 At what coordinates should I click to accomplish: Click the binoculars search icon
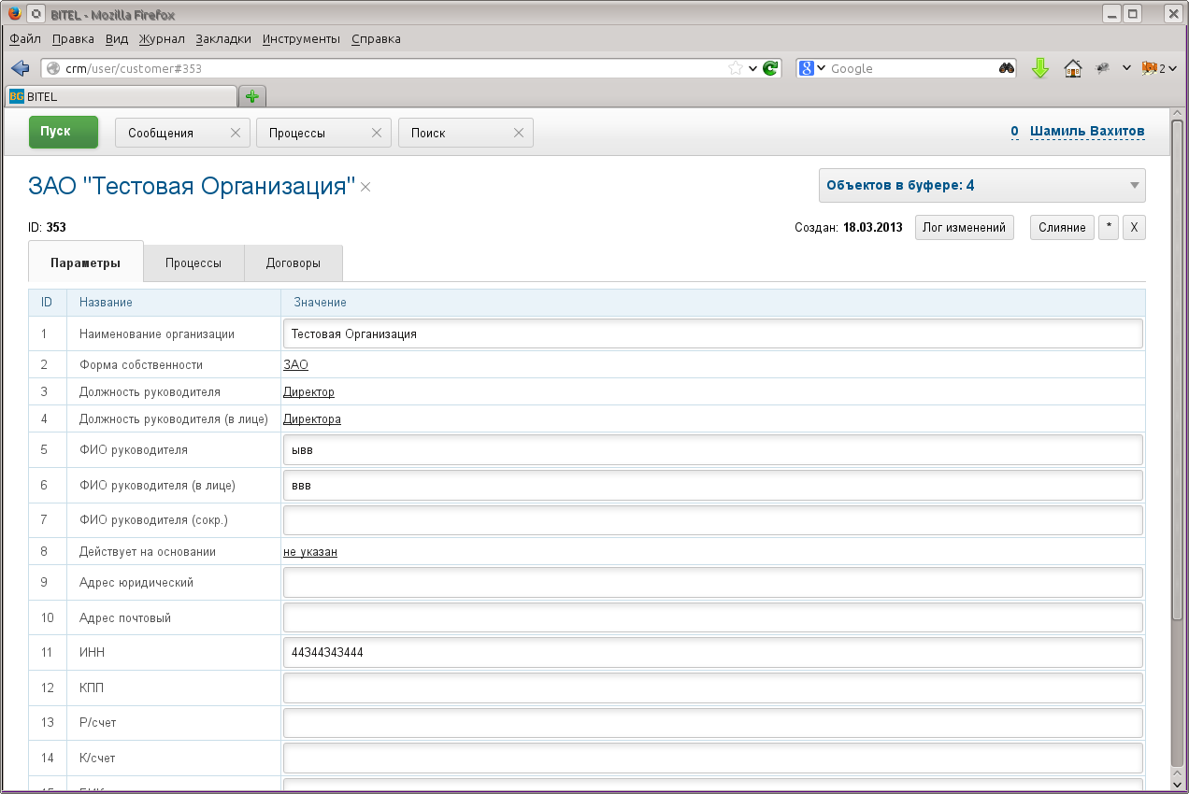pos(1007,68)
